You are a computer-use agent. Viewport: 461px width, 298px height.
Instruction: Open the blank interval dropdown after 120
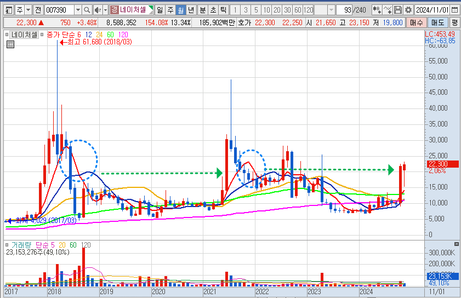point(331,10)
